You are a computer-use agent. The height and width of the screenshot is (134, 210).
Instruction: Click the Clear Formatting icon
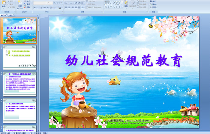click(x=61, y=3)
